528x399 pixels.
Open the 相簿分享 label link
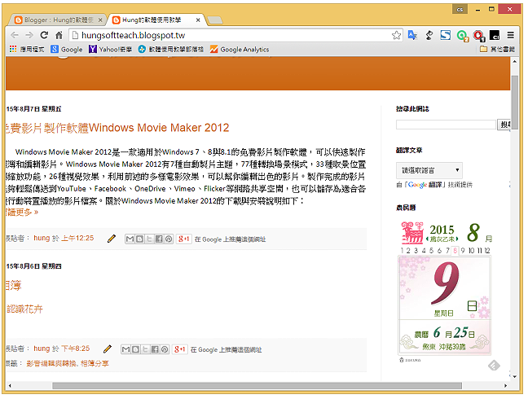tap(95, 363)
